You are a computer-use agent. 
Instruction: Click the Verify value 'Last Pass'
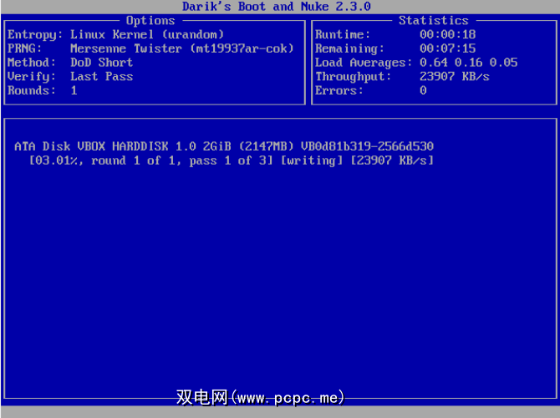coord(101,76)
